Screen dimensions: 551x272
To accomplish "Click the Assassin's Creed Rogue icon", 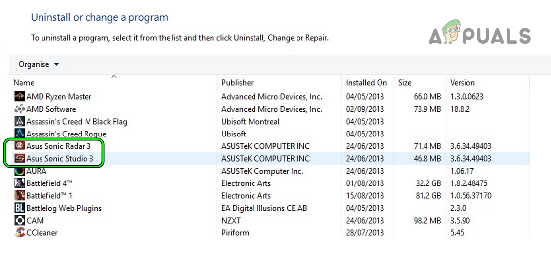I will click(x=20, y=134).
